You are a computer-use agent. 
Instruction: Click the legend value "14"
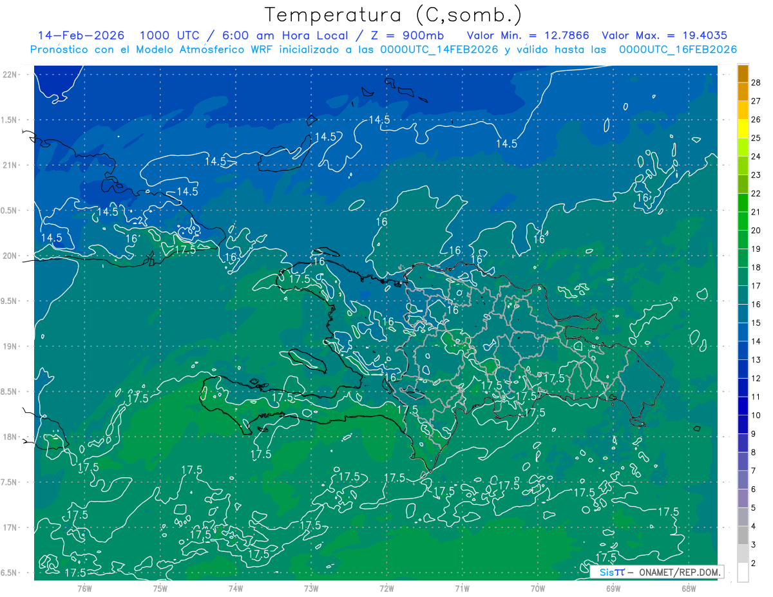pos(756,341)
